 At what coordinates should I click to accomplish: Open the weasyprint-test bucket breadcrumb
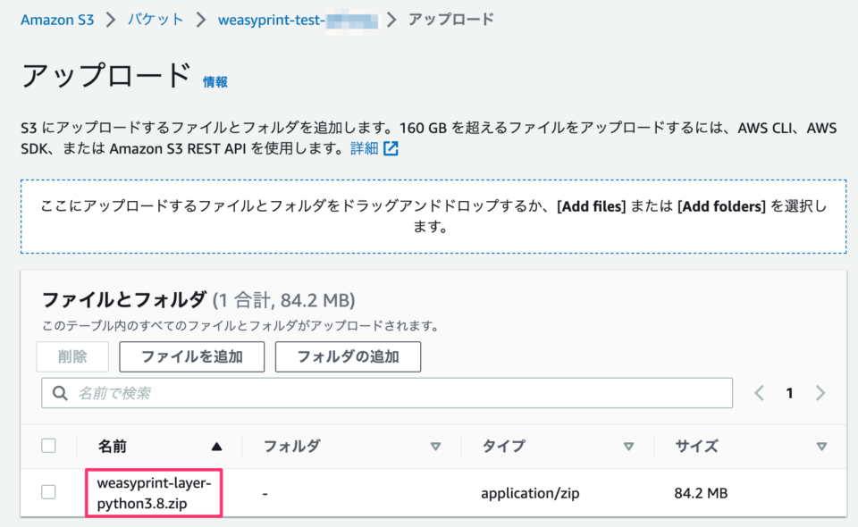298,21
